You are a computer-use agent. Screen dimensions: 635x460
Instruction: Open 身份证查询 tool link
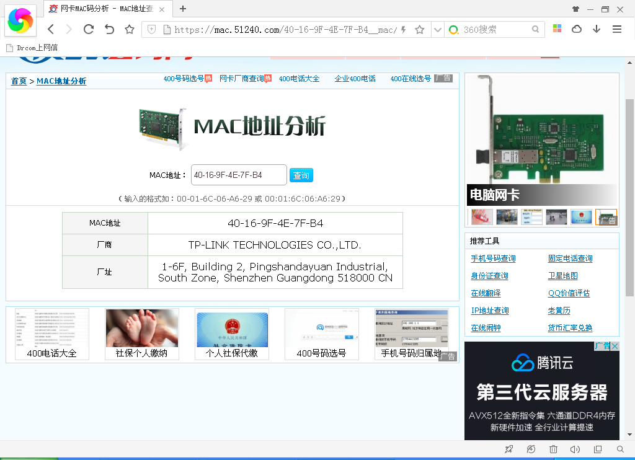coord(489,276)
